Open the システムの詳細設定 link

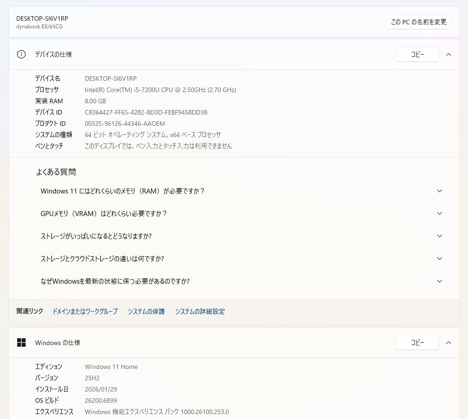(200, 311)
